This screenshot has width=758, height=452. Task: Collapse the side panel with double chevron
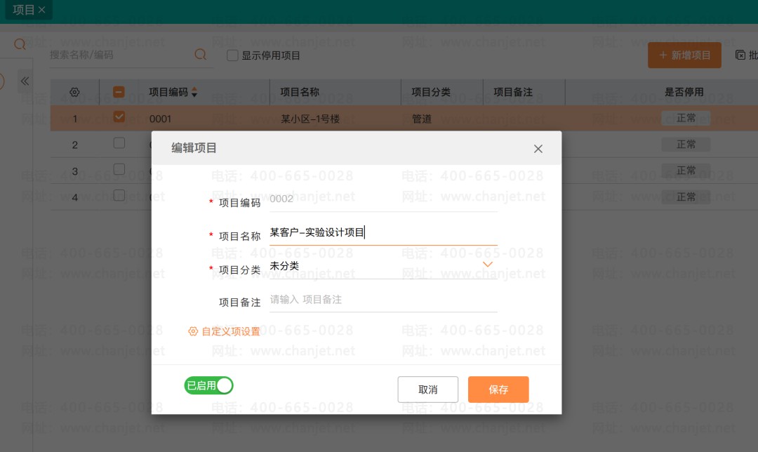[x=25, y=81]
